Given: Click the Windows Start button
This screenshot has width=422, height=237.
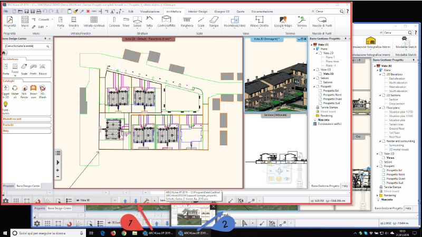Looking at the screenshot, I should point(5,233).
